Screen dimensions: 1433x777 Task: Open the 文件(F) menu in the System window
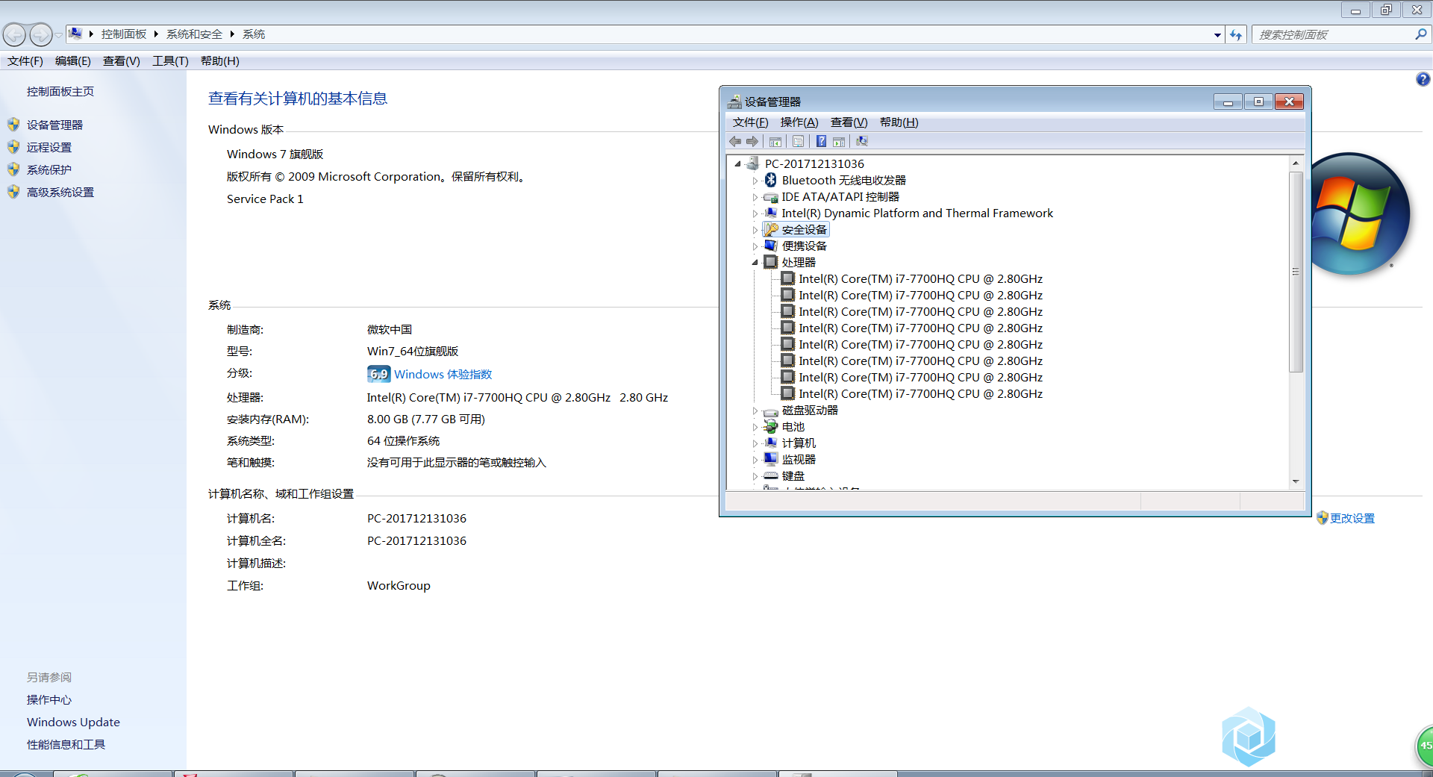(25, 61)
